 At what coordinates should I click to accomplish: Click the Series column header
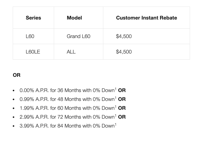click(x=33, y=18)
